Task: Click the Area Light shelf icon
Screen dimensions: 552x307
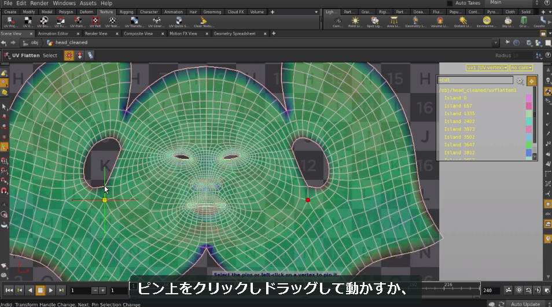Action: coord(393,22)
